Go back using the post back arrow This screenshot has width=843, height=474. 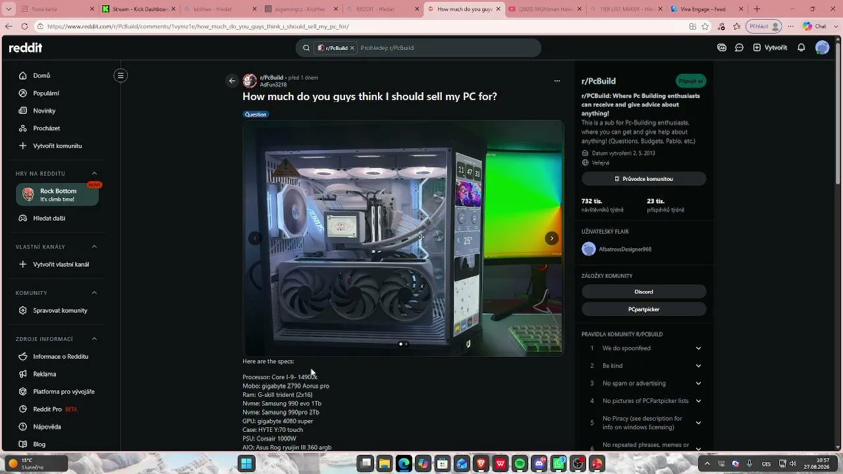coord(232,81)
